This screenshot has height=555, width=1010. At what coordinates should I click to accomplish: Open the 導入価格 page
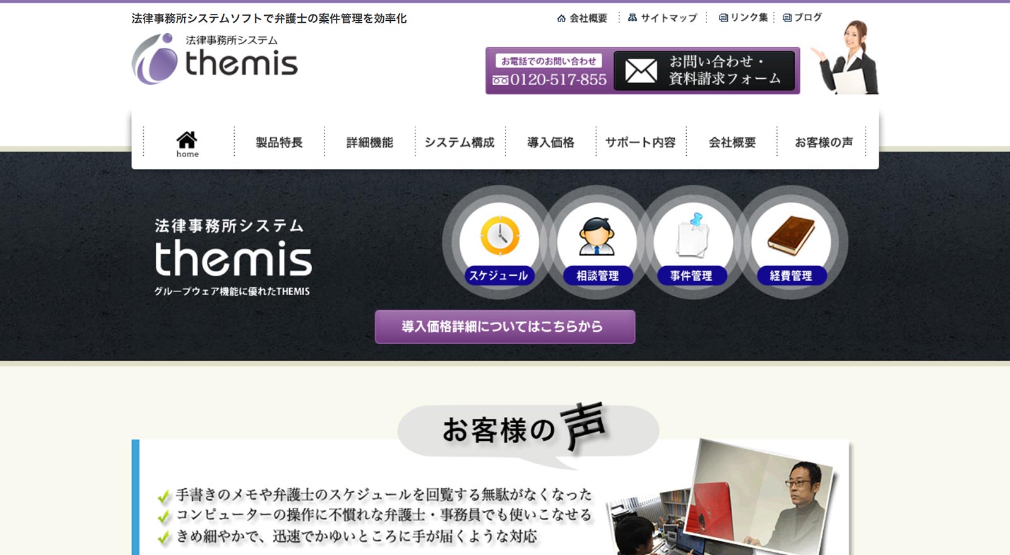(550, 143)
